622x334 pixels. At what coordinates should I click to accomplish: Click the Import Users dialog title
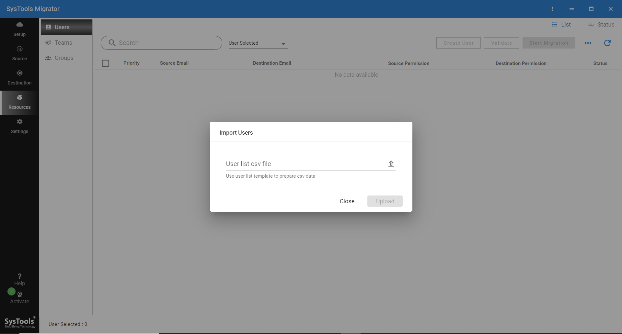(236, 133)
